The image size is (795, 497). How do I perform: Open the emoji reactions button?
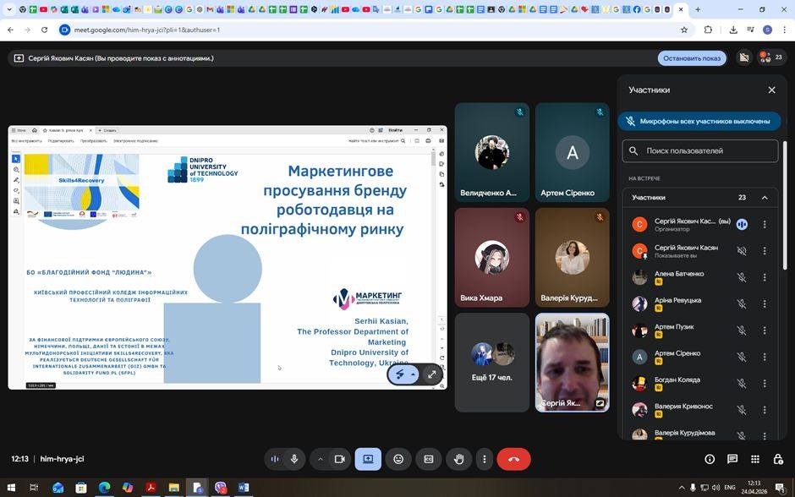(398, 459)
